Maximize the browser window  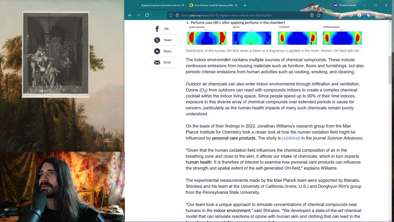(375, 5)
